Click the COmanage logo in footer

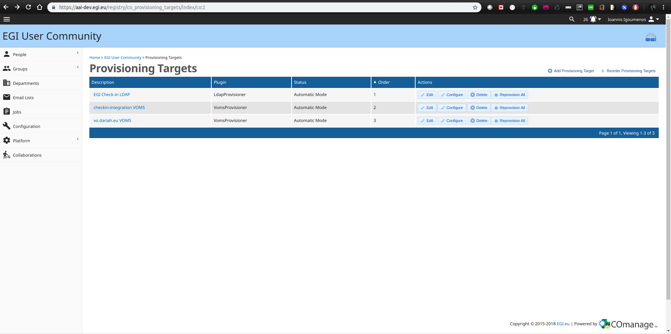coord(627,324)
